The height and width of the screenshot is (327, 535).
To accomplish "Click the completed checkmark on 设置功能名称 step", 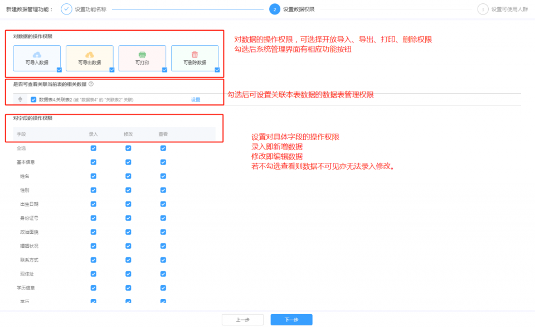I will tap(67, 9).
